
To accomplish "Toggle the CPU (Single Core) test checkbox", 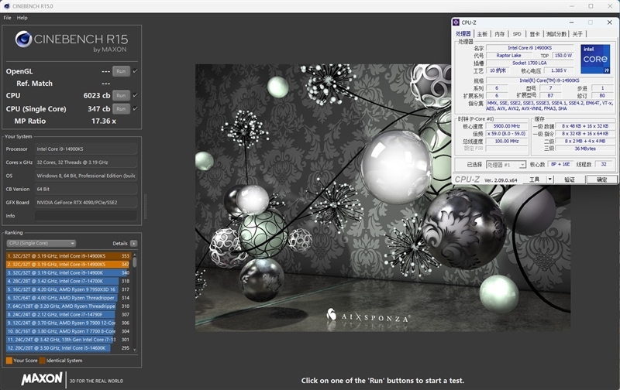I will click(135, 109).
